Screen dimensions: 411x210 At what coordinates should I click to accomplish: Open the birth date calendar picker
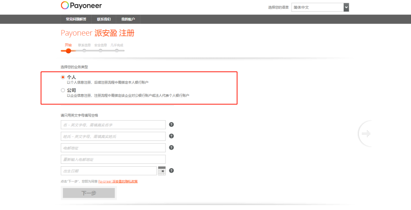coord(162,171)
